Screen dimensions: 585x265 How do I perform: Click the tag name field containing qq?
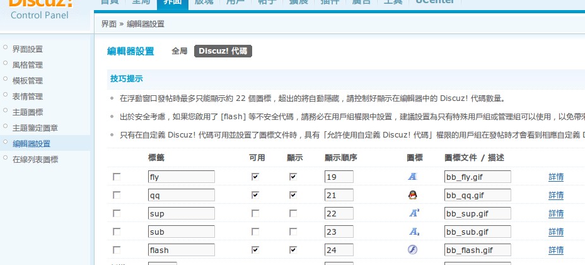pyautogui.click(x=182, y=195)
